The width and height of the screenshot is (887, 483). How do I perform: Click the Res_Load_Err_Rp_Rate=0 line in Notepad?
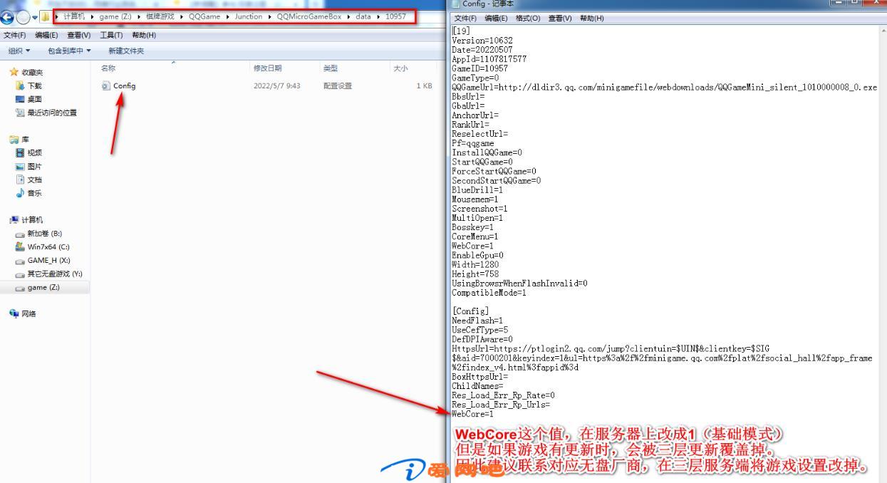(504, 395)
